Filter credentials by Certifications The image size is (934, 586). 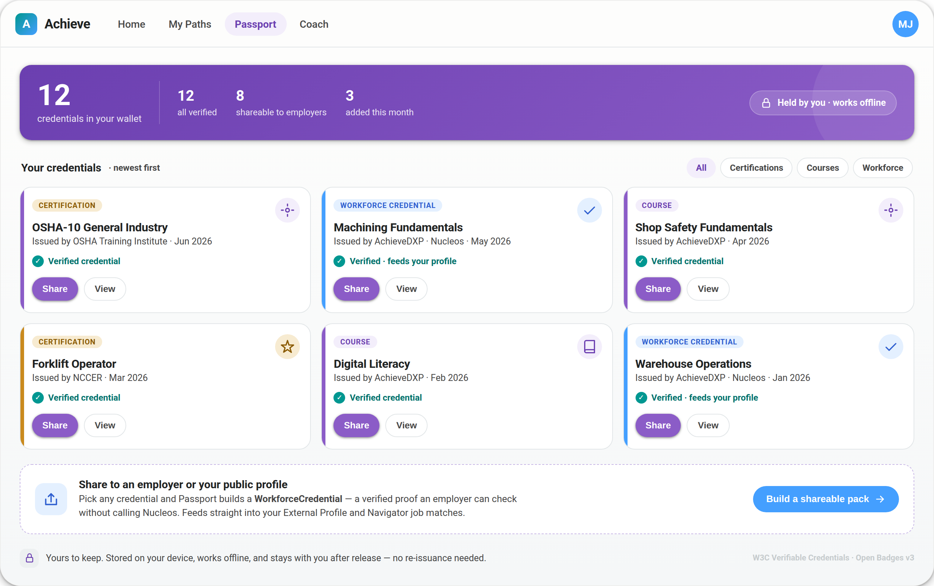tap(756, 168)
